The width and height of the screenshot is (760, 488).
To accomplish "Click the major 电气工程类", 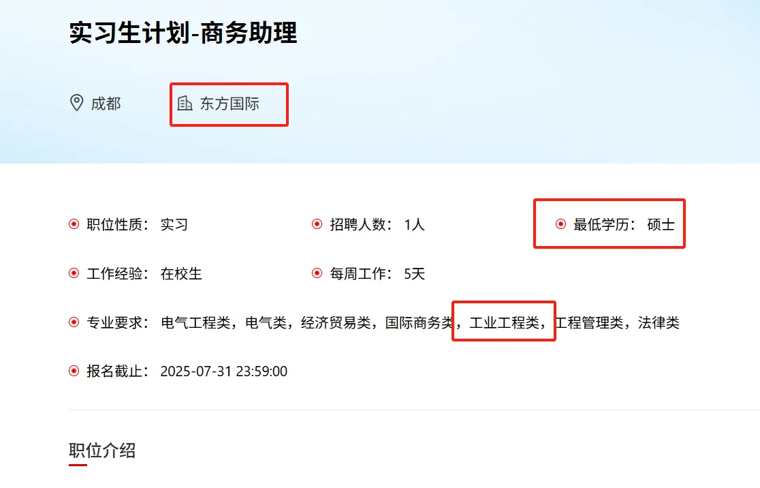I will (x=195, y=322).
